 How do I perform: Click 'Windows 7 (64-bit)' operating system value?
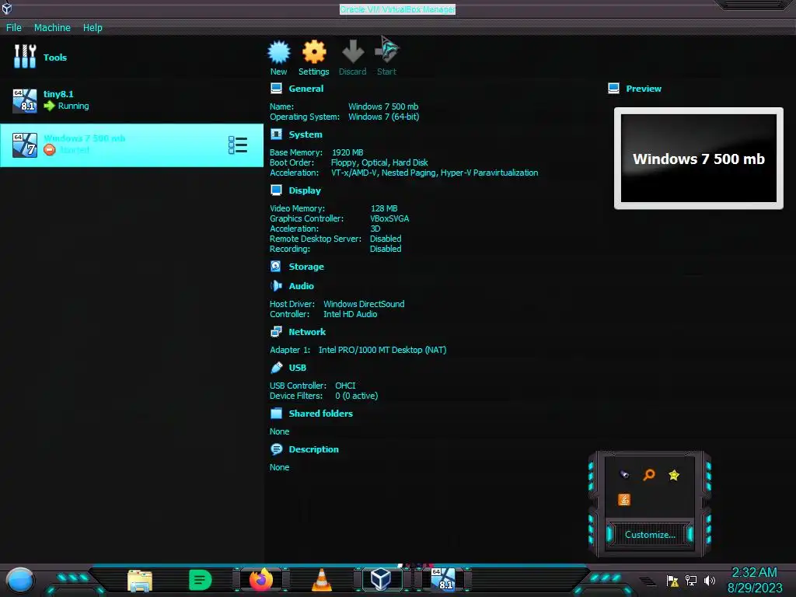click(384, 117)
